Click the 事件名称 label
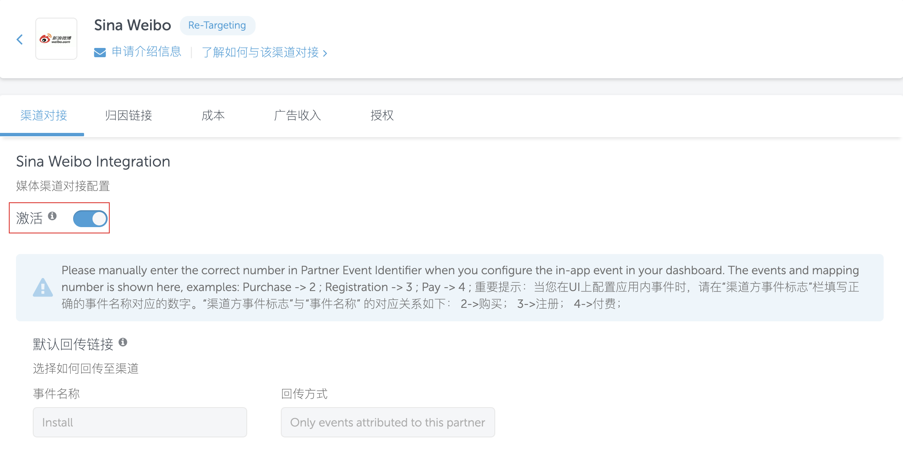Viewport: 903px width, 466px height. coord(56,394)
